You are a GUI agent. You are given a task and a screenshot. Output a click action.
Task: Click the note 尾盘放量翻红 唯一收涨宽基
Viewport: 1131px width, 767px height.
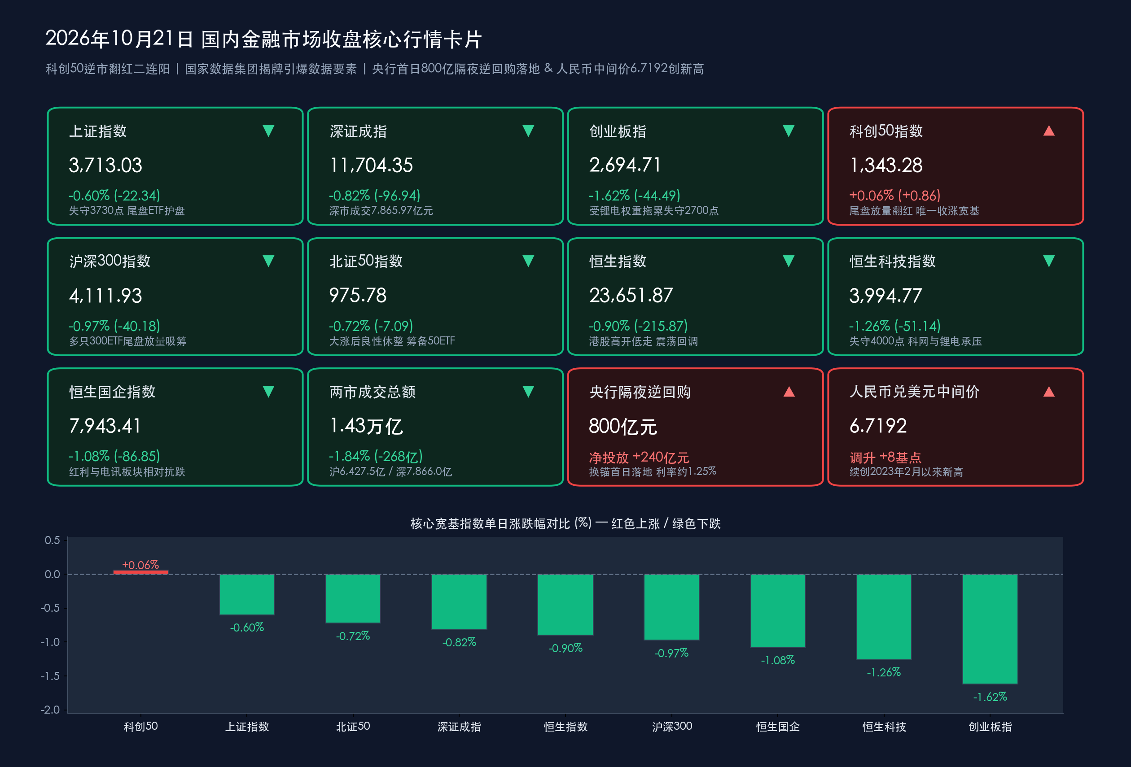click(914, 211)
